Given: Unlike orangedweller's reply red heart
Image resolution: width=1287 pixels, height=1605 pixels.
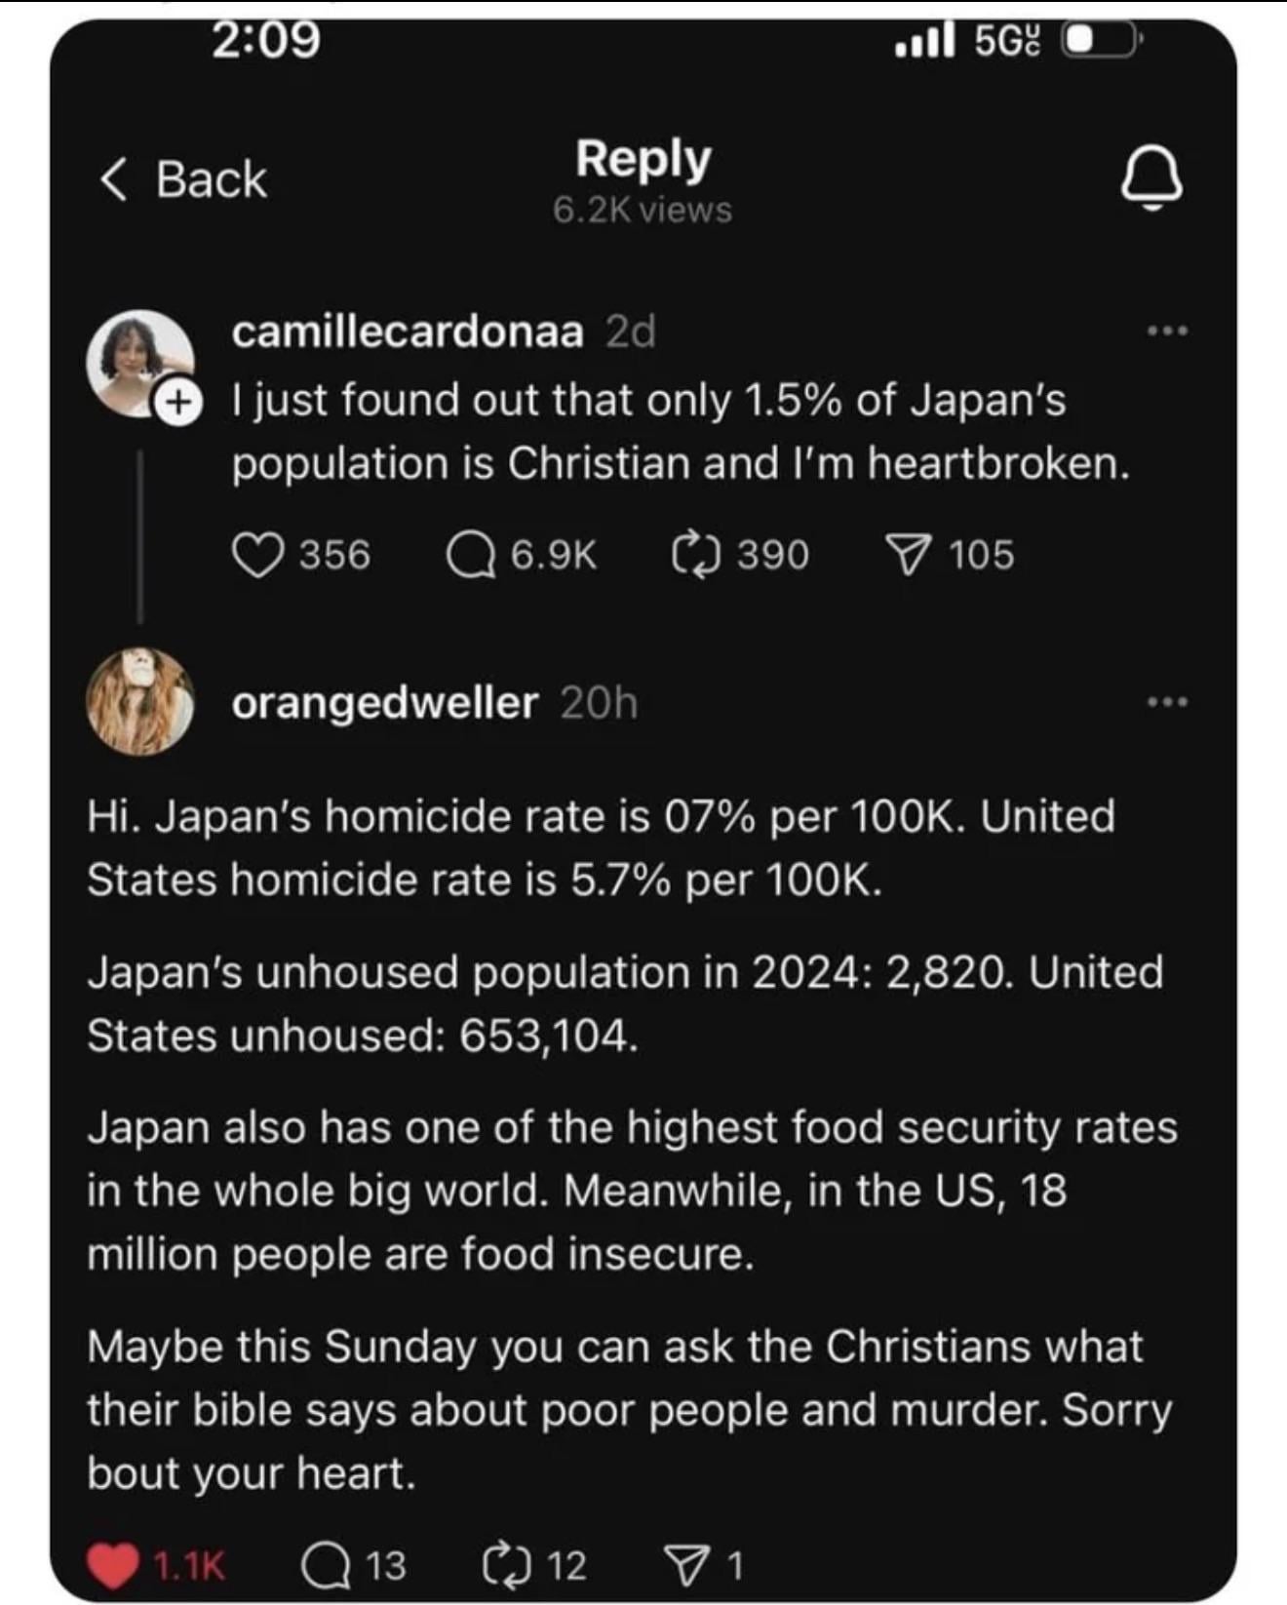Looking at the screenshot, I should [112, 1564].
